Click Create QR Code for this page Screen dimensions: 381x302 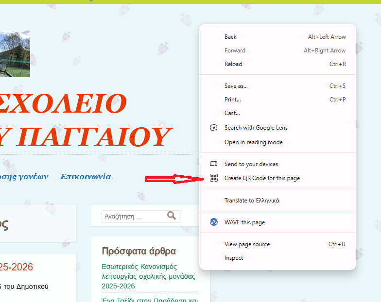262,178
